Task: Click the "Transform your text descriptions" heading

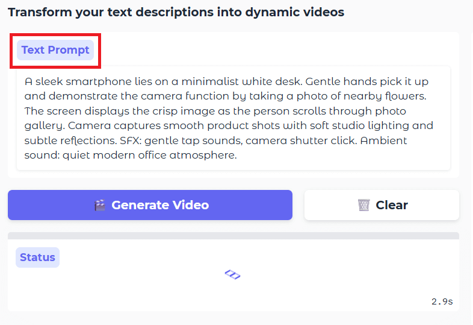Action: pos(176,12)
